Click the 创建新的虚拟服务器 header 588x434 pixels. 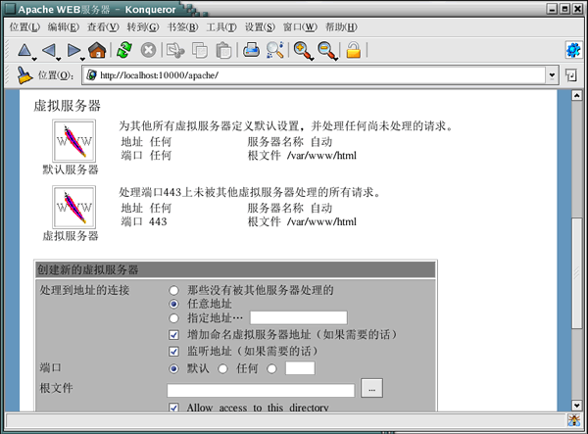pos(235,269)
